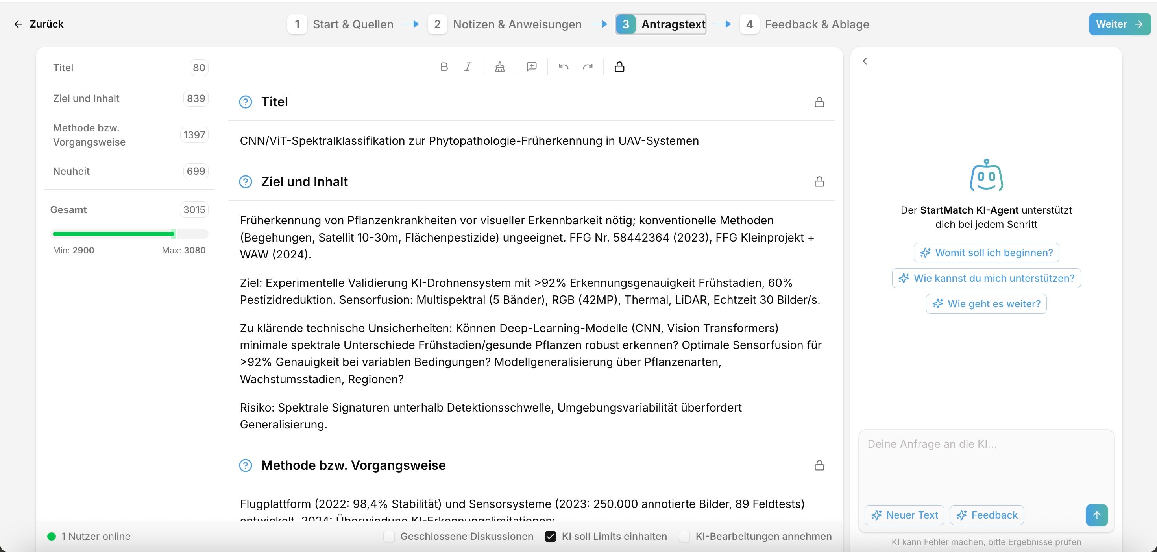Check KI-Bearbeitungen annehmen option
Viewport: 1157px width, 552px height.
[684, 536]
